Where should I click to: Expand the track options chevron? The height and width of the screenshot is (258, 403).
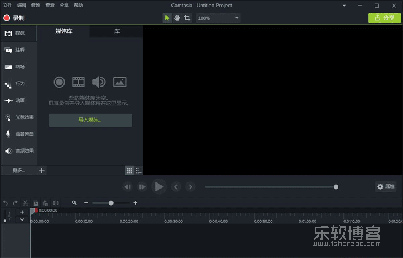pos(22,219)
